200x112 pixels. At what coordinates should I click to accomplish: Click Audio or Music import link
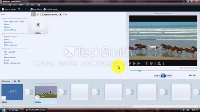(10, 30)
